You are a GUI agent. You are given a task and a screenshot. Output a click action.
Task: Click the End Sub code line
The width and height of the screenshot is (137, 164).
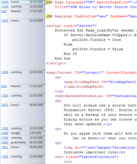[x=63, y=58]
